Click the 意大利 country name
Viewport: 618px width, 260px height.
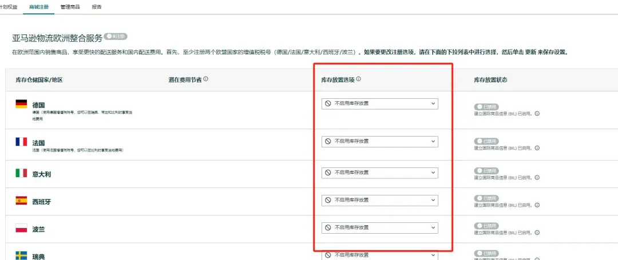pyautogui.click(x=41, y=174)
